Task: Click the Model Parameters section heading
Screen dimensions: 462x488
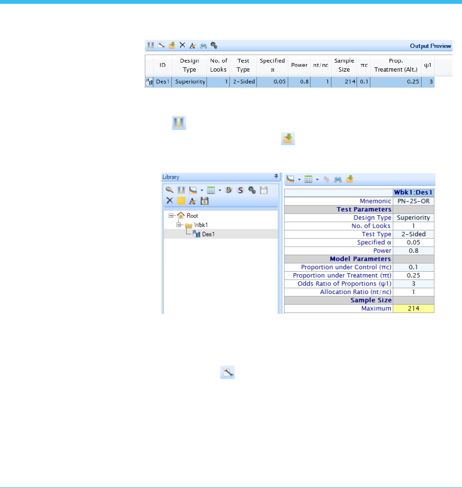Action: 360,258
